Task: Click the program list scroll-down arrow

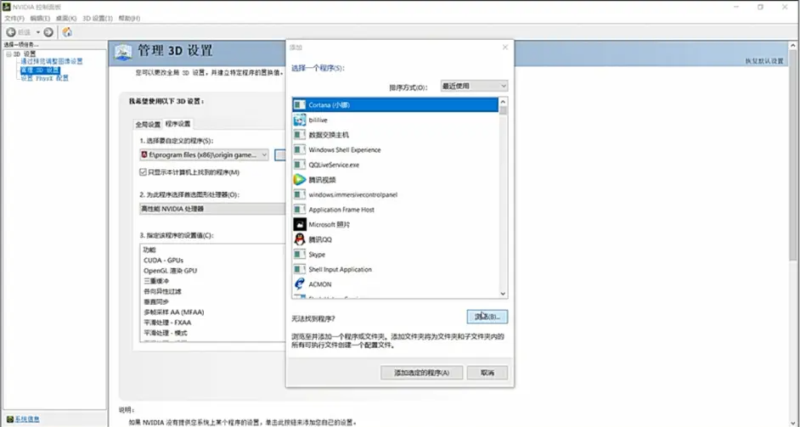Action: point(503,294)
